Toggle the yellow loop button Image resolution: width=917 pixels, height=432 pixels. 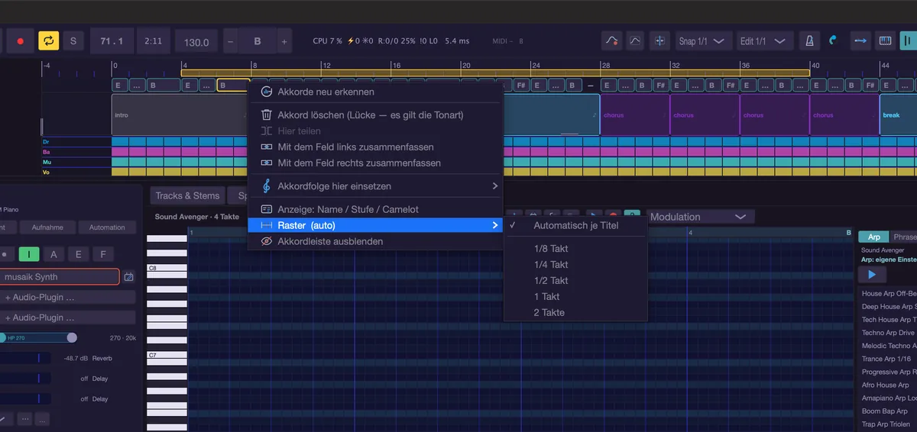[x=48, y=41]
